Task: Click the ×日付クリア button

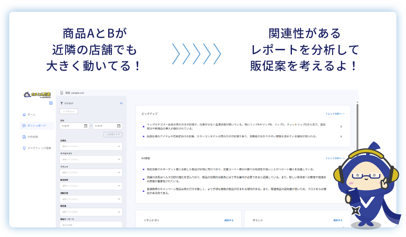Action: (x=113, y=134)
